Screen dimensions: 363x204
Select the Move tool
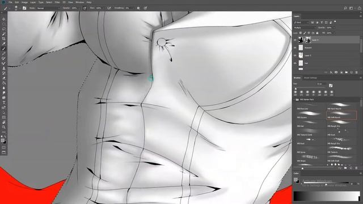(x=4, y=19)
